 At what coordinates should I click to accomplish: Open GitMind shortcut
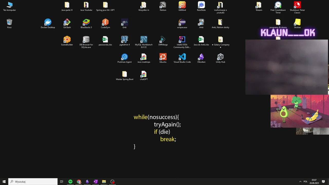coord(182,6)
